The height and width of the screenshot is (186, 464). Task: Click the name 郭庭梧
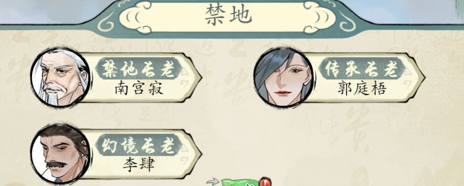pos(362,88)
